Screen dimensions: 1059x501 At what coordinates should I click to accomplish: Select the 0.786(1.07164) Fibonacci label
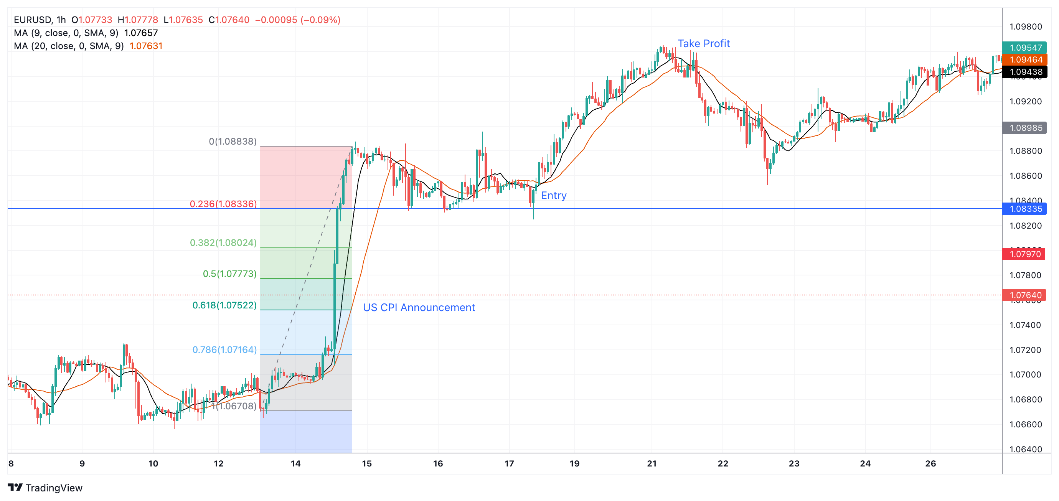(x=224, y=349)
